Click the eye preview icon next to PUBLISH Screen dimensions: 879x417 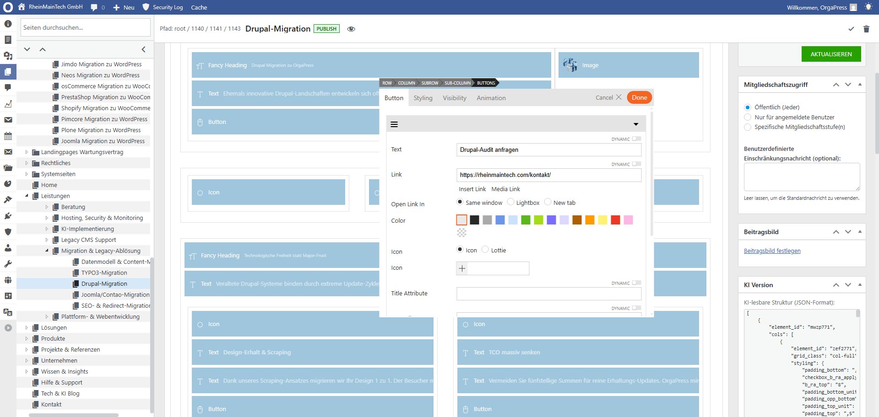coord(351,29)
